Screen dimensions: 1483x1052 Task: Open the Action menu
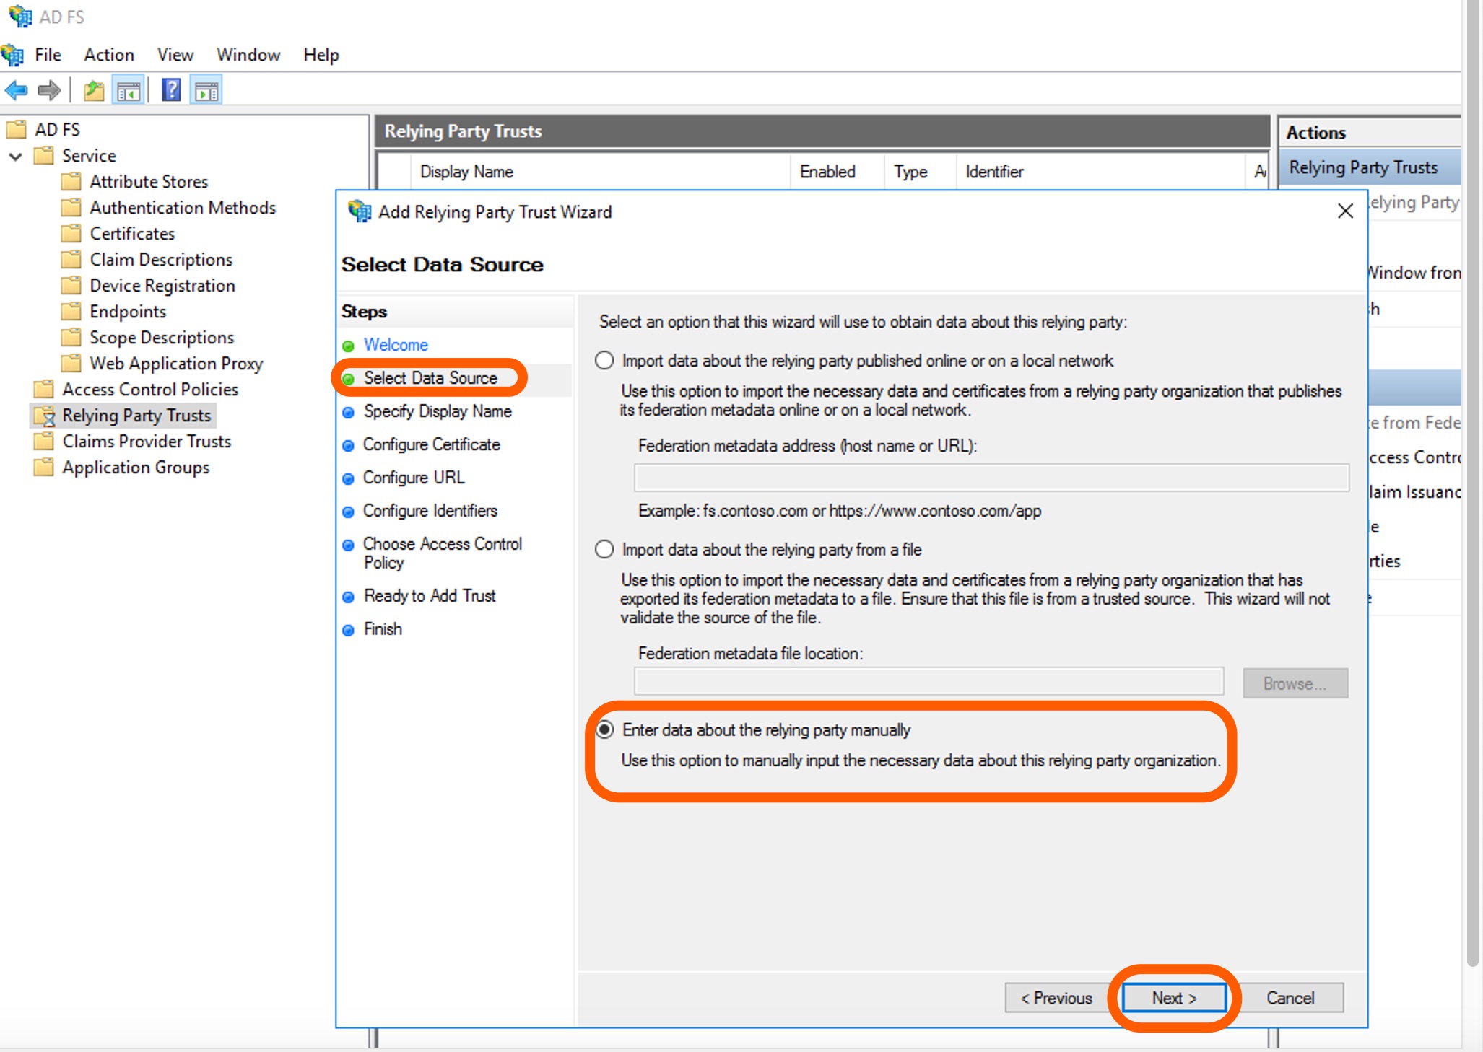click(108, 55)
